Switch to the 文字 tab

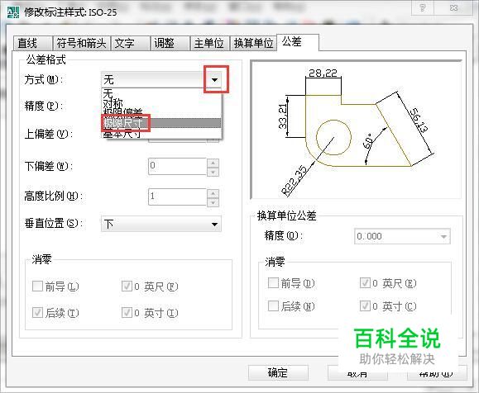coord(131,43)
